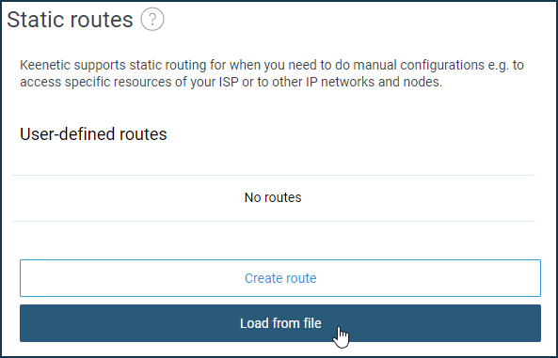The width and height of the screenshot is (558, 358).
Task: Click the Static routes page heading
Action: click(70, 20)
